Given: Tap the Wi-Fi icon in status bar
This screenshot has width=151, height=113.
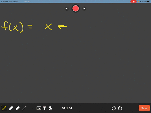Looking at the screenshot, I should pyautogui.click(x=141, y=2).
